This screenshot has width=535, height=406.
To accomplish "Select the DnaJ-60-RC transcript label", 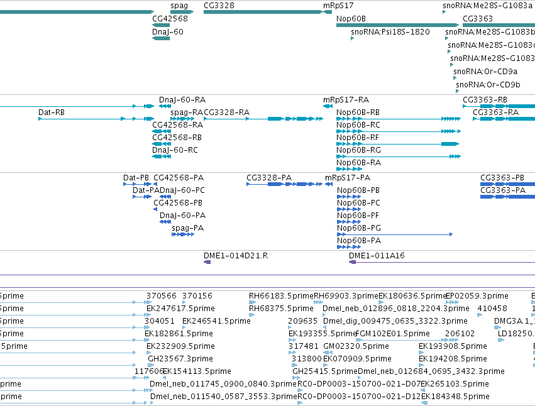I will click(x=175, y=150).
